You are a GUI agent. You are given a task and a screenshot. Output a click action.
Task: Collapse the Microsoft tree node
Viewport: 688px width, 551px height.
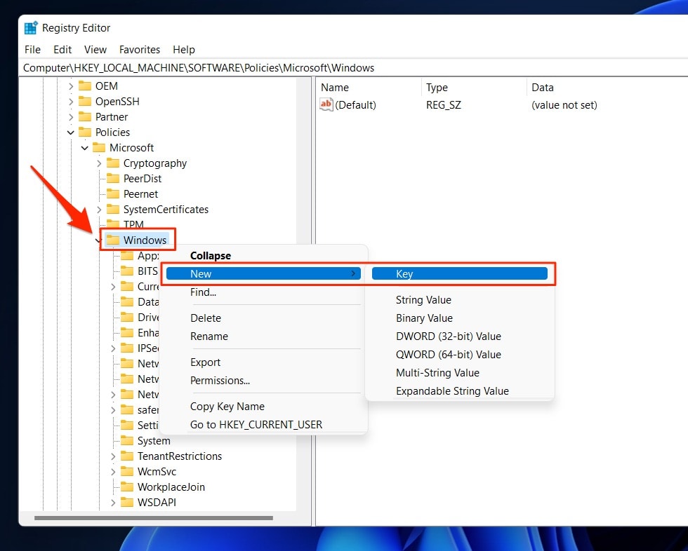click(x=84, y=147)
